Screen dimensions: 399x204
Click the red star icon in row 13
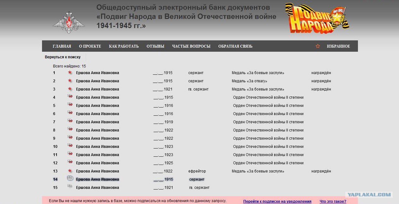click(x=70, y=171)
